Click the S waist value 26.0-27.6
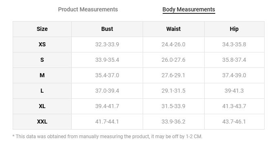 tap(173, 60)
